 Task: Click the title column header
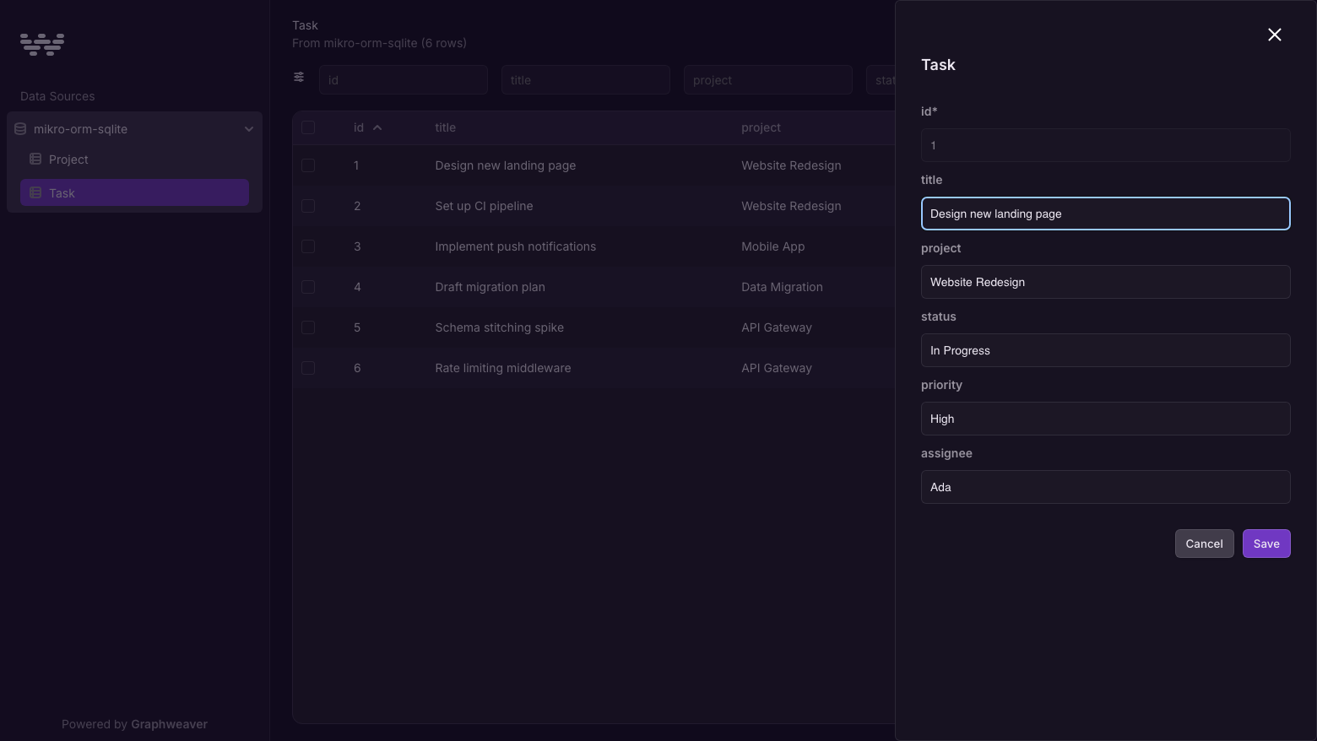445,127
